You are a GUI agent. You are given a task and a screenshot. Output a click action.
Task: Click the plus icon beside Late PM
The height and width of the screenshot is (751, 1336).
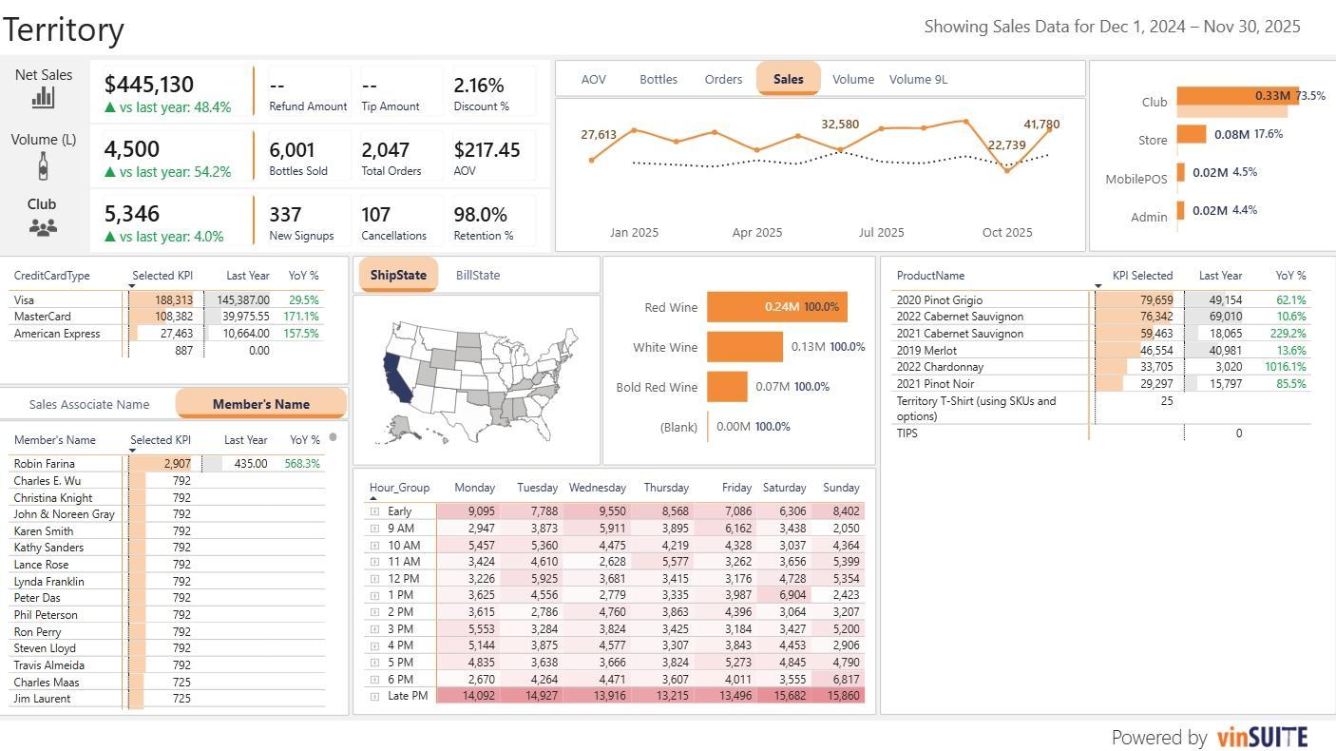coord(375,695)
